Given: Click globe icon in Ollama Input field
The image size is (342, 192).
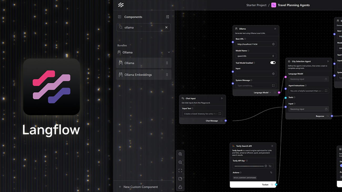Looking at the screenshot, I should pos(273,74).
